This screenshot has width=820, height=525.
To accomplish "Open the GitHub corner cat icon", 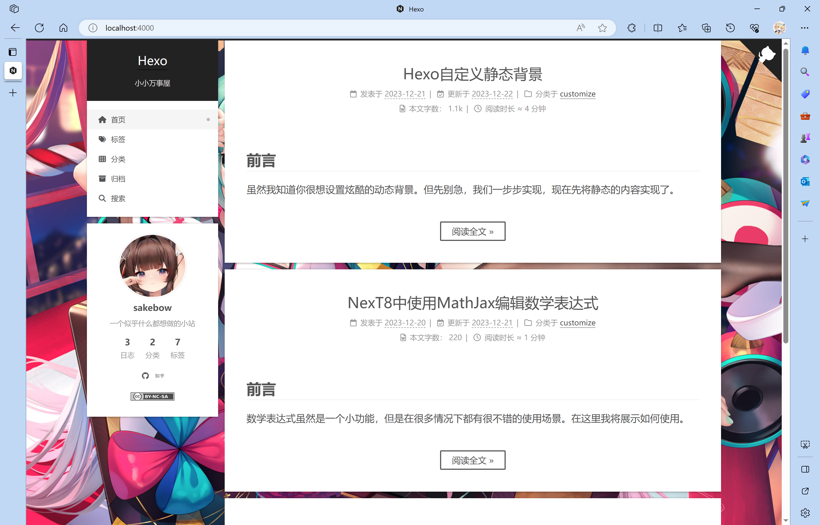I will tap(767, 54).
